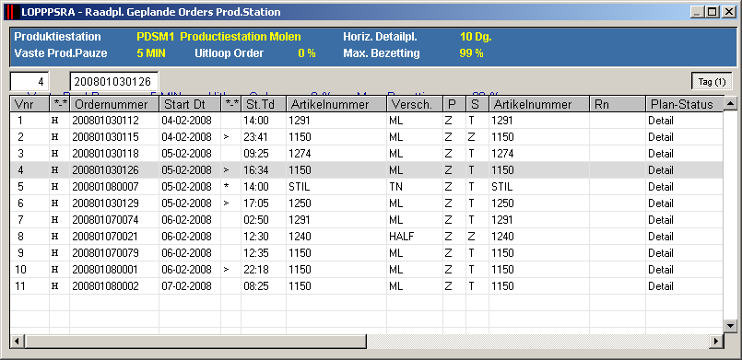Screen dimensions: 742x360
Task: Select order 200801030115
Action: (x=105, y=137)
